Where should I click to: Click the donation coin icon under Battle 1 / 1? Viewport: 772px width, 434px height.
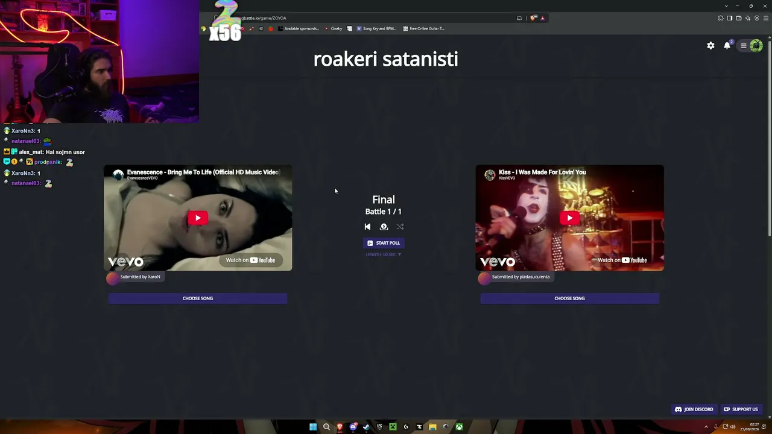pos(384,227)
